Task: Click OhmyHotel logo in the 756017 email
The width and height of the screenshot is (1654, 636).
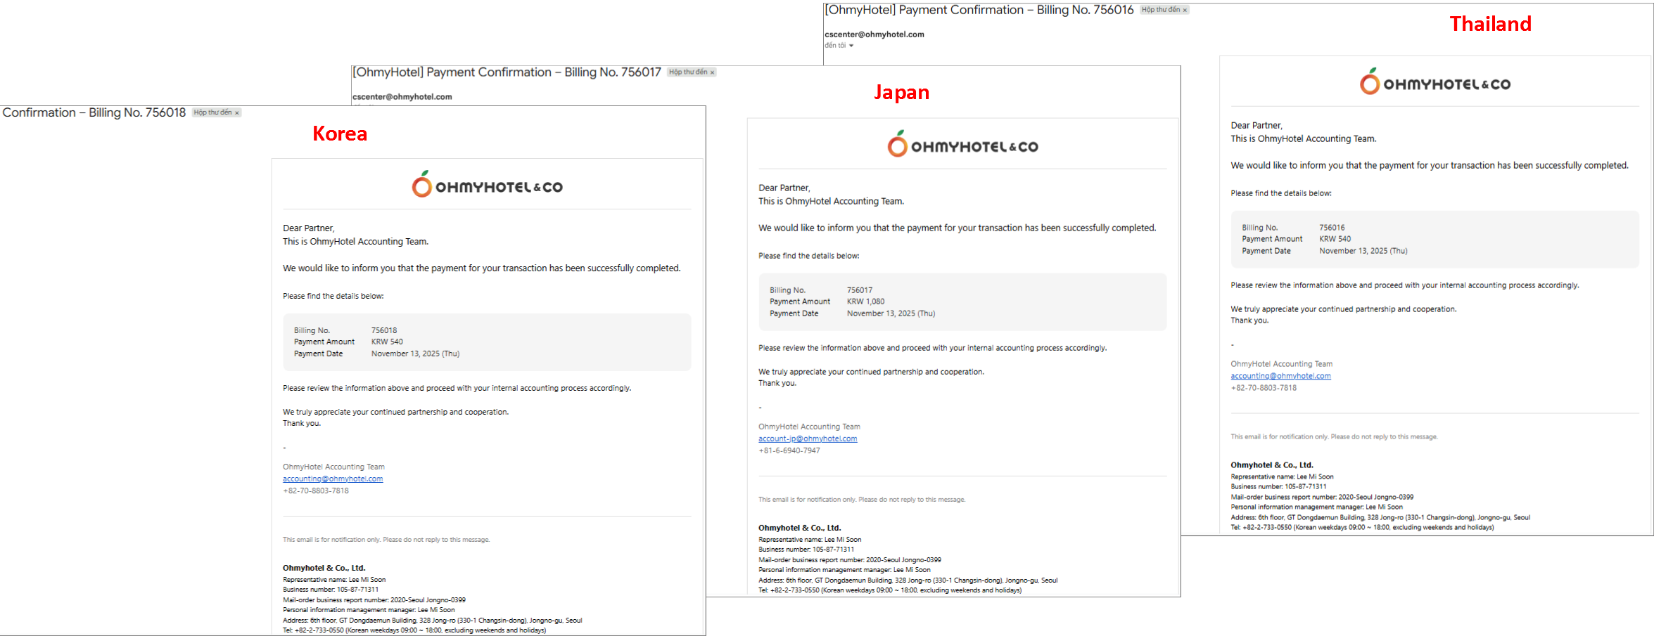Action: click(x=962, y=144)
